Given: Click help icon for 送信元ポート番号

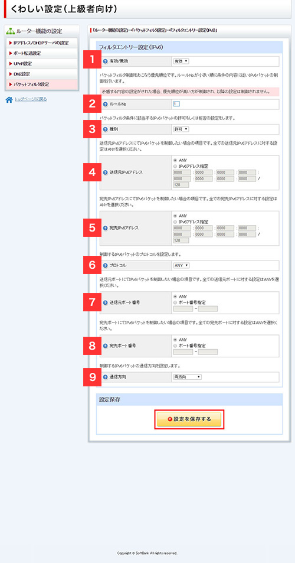Looking at the screenshot, I should point(105,302).
